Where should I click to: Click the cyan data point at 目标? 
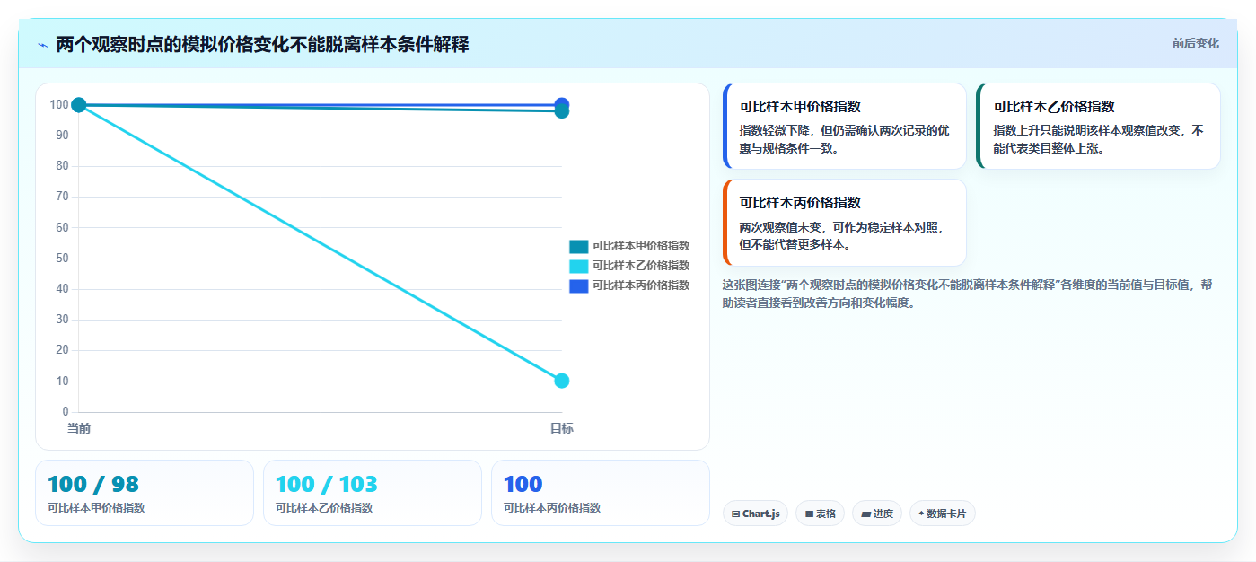click(x=562, y=381)
